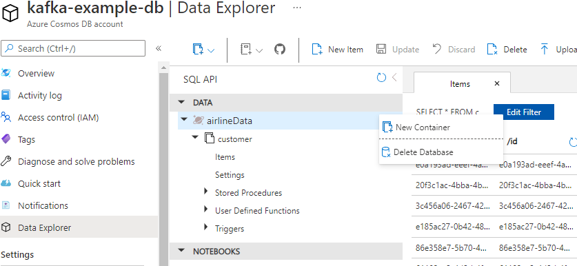Expand the Stored Procedures node
577x266 pixels.
(206, 192)
